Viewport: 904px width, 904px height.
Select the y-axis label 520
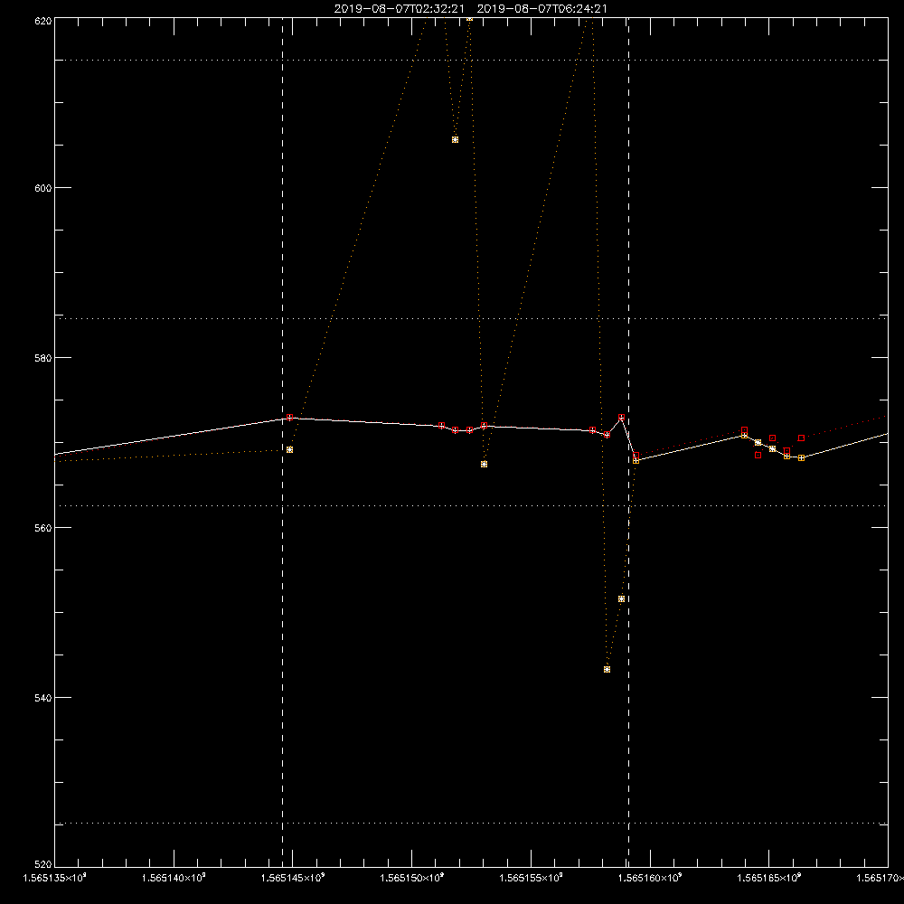pos(43,864)
